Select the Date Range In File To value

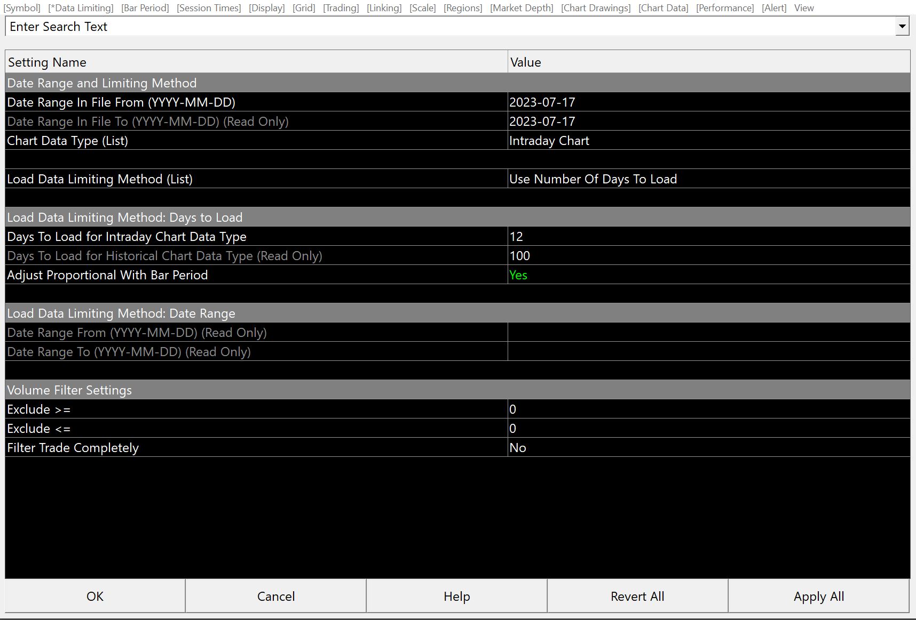(709, 121)
